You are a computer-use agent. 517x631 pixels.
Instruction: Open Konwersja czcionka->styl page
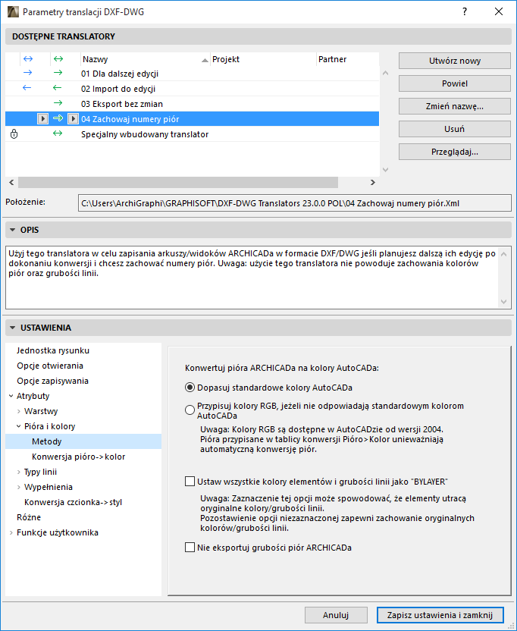(x=74, y=502)
